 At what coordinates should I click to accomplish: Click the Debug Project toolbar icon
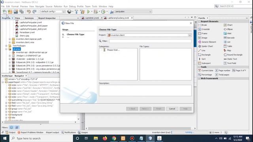96,11
